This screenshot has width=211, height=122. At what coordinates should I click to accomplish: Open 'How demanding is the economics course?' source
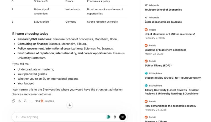pos(170,106)
